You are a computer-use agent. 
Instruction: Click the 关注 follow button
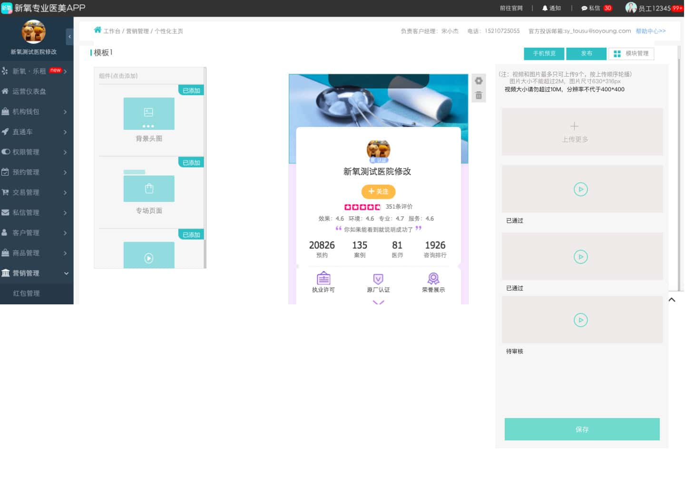[379, 192]
